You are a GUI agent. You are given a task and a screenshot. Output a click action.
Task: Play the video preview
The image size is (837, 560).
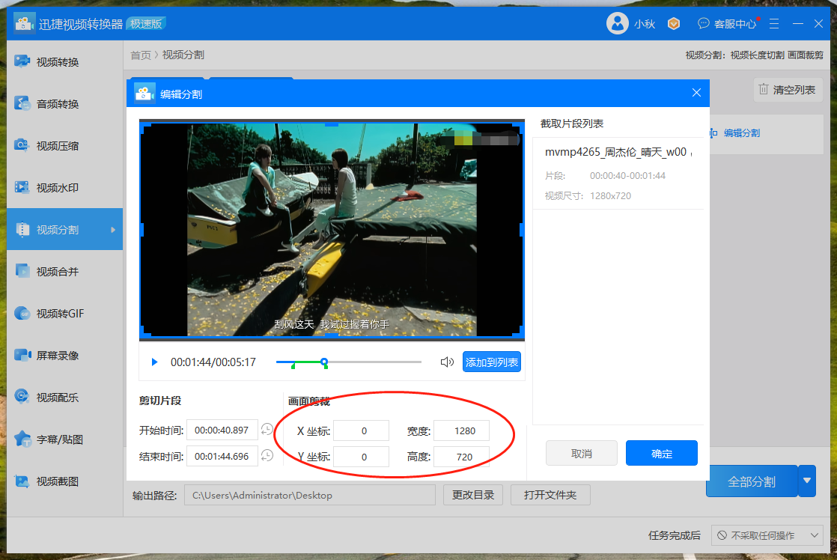[x=155, y=362]
